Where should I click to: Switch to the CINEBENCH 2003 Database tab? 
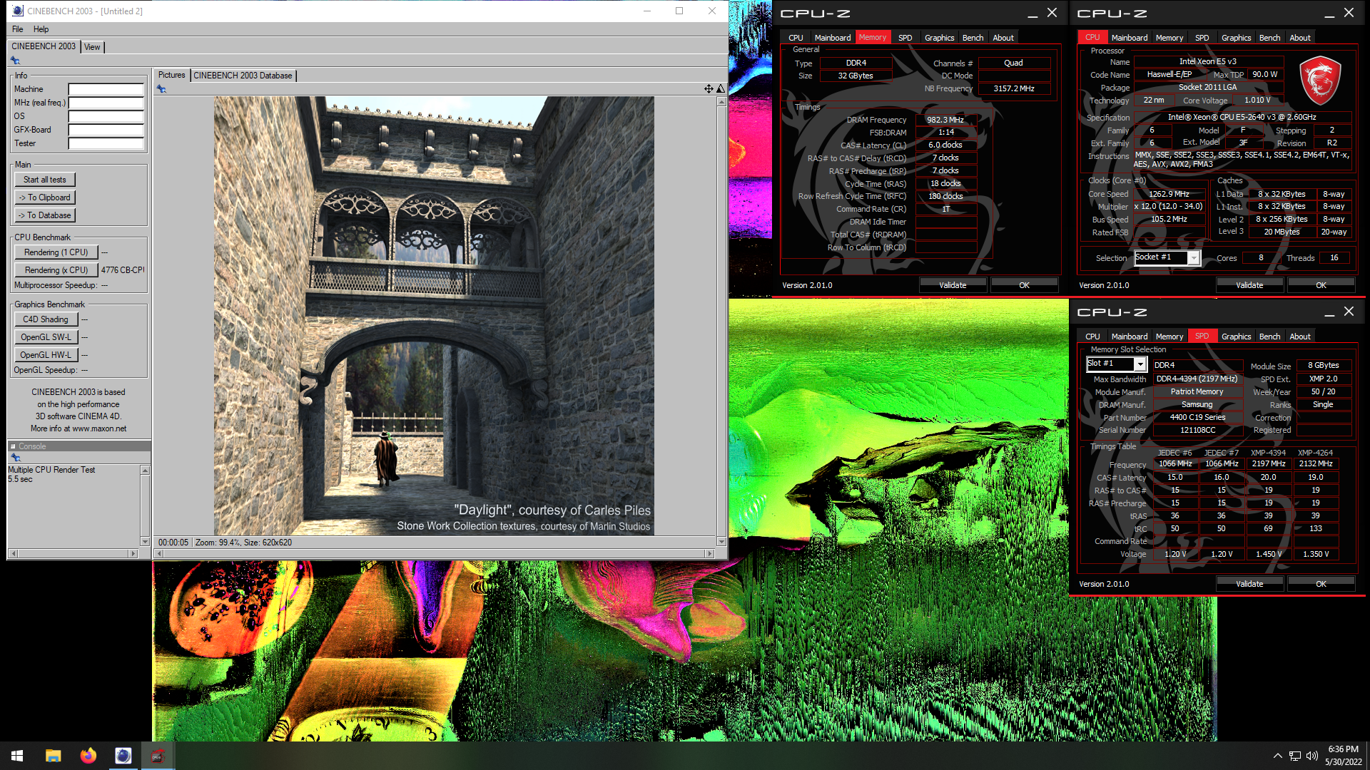click(x=243, y=76)
